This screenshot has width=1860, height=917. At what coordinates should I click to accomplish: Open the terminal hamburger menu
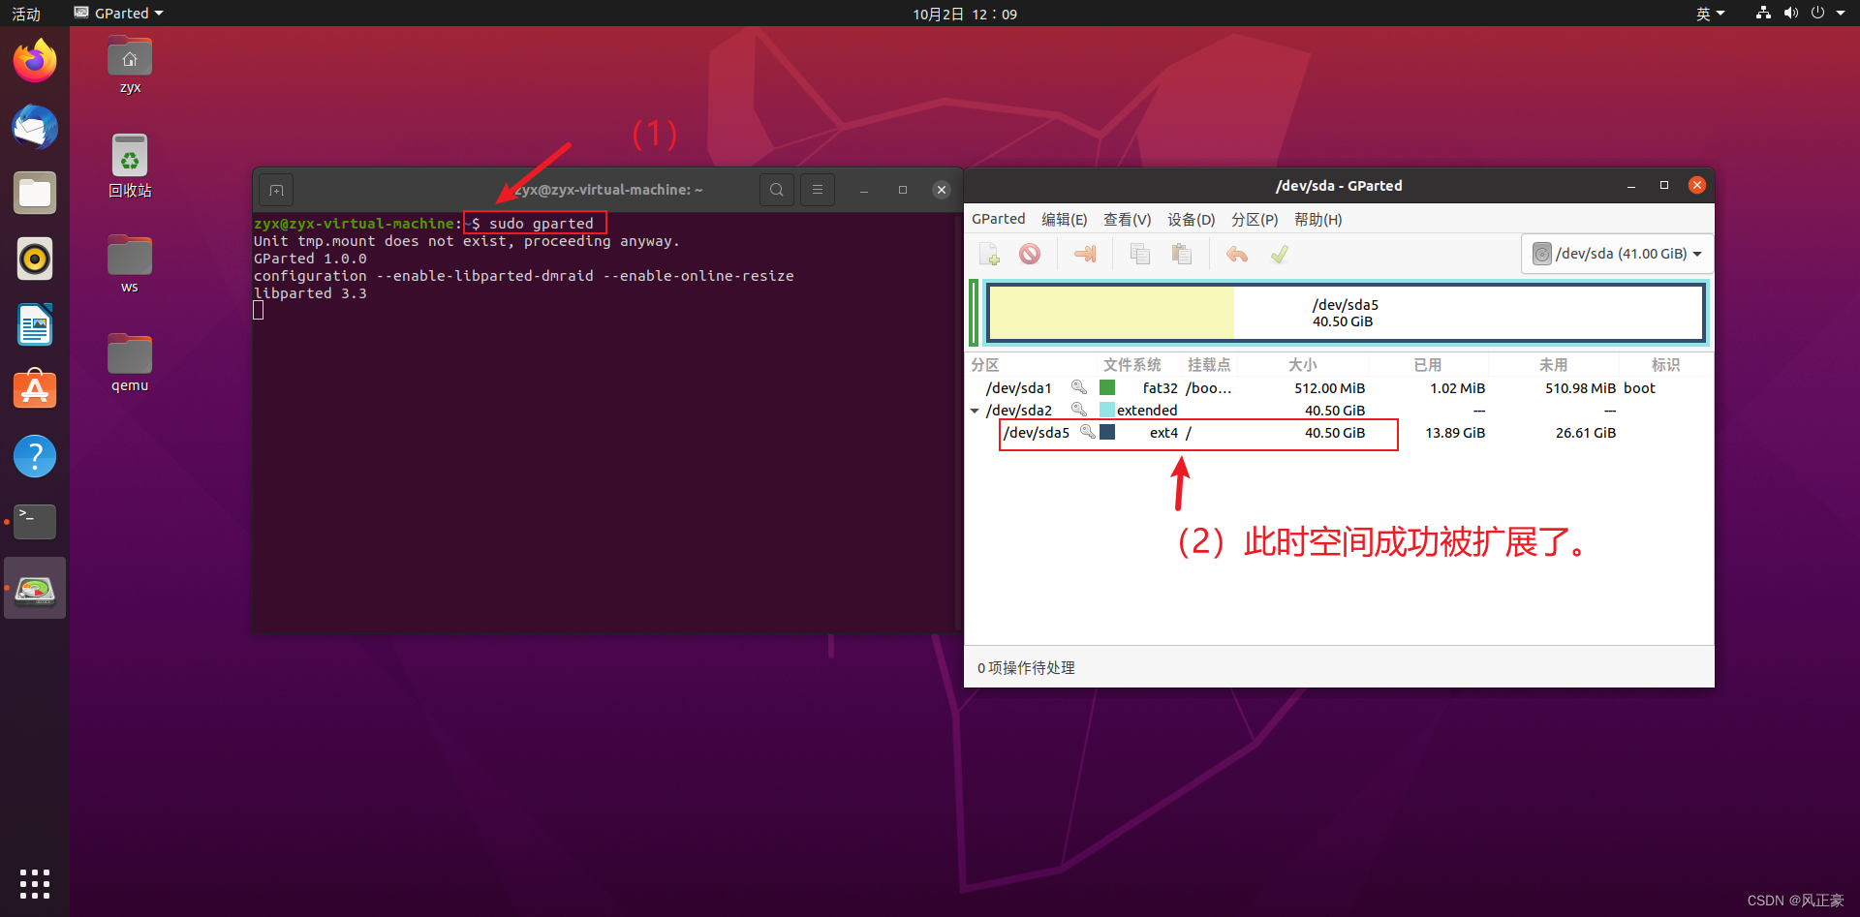click(818, 190)
